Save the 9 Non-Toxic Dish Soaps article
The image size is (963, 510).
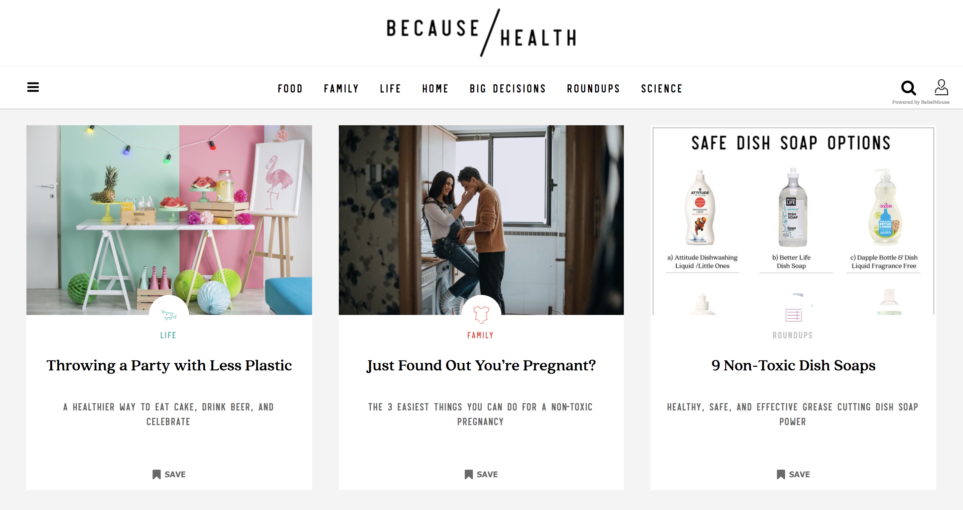click(x=793, y=474)
